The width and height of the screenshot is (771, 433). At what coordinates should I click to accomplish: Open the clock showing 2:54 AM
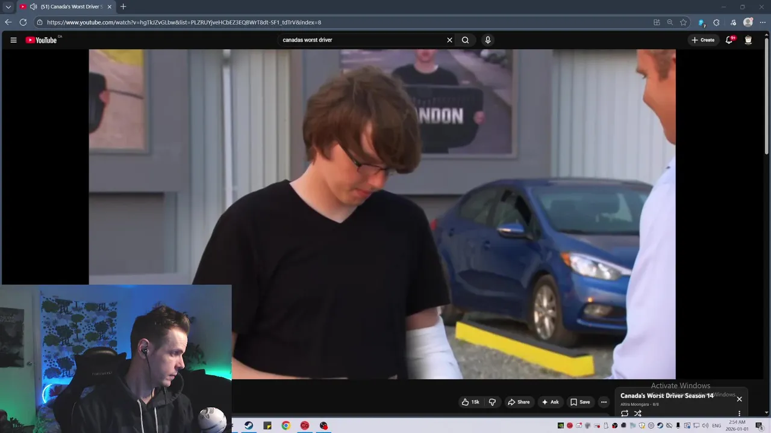pos(737,426)
